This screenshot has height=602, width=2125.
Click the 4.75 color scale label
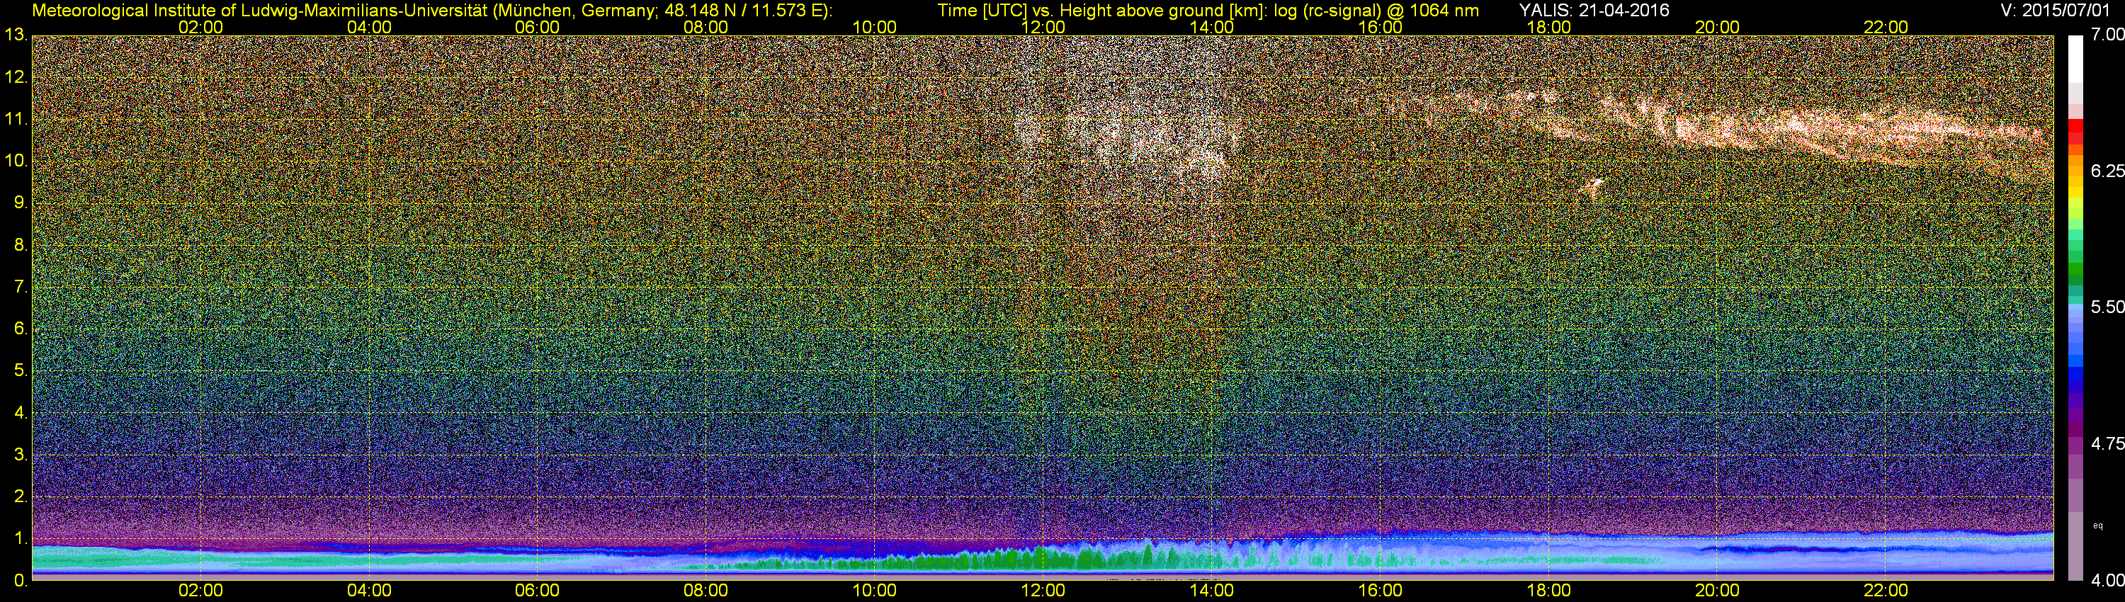click(2107, 443)
